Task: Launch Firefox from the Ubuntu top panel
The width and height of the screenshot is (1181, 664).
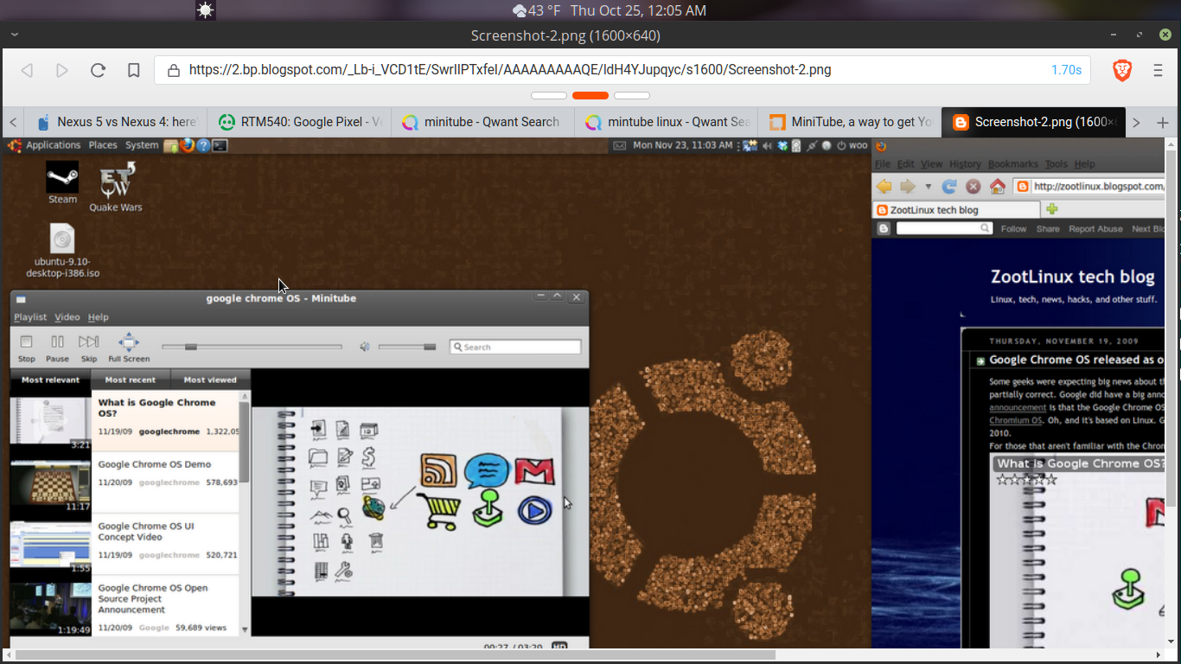Action: click(x=188, y=145)
